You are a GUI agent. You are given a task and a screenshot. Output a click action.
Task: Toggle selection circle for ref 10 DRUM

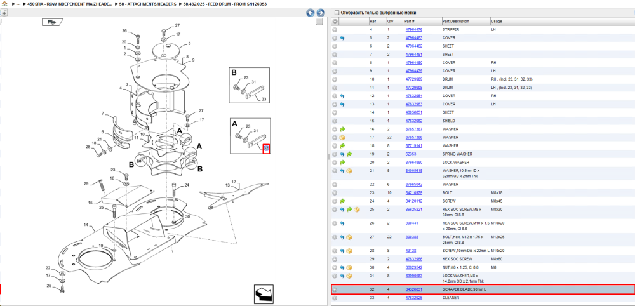[335, 79]
